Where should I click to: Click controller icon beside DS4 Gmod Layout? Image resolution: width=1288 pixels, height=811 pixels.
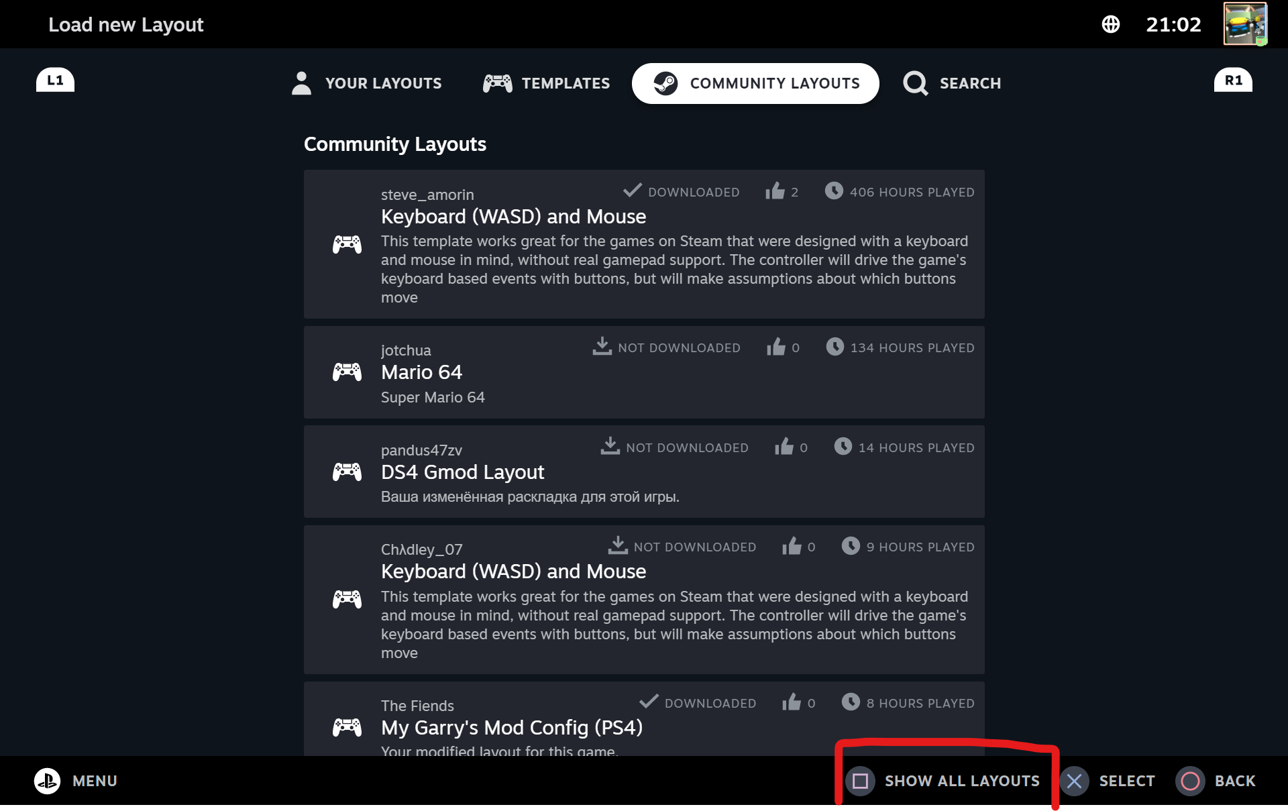tap(347, 472)
